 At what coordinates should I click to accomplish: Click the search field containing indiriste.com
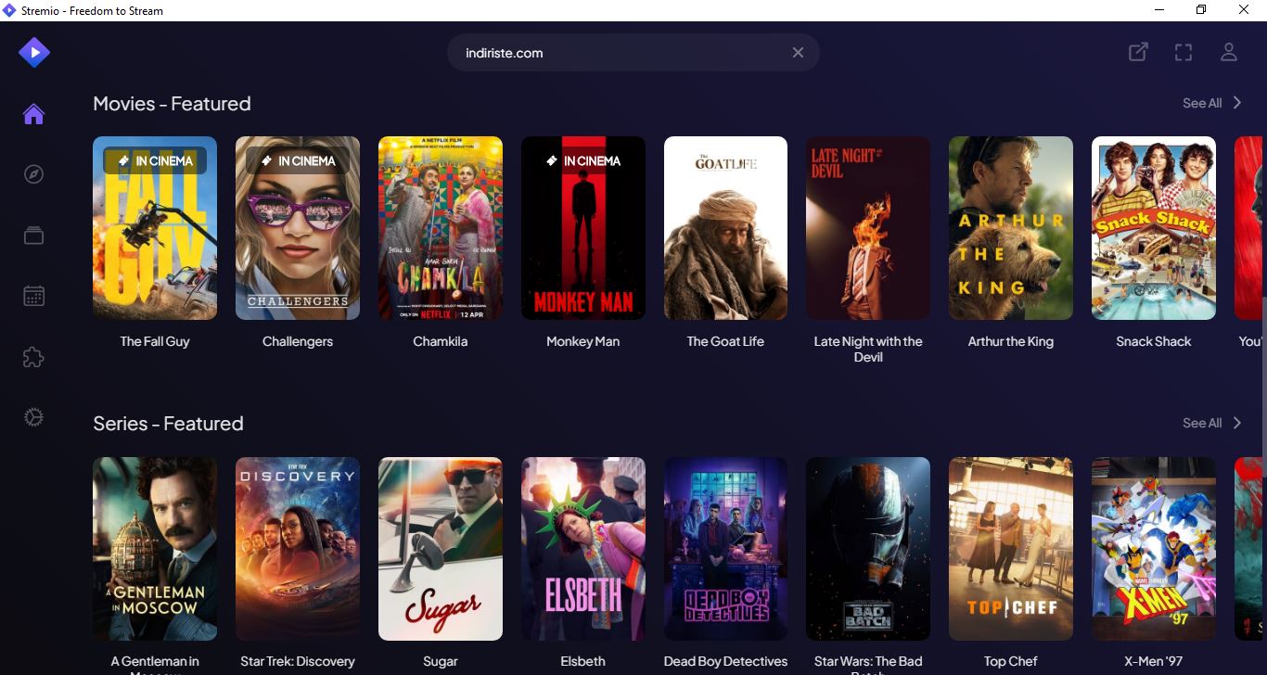[633, 53]
